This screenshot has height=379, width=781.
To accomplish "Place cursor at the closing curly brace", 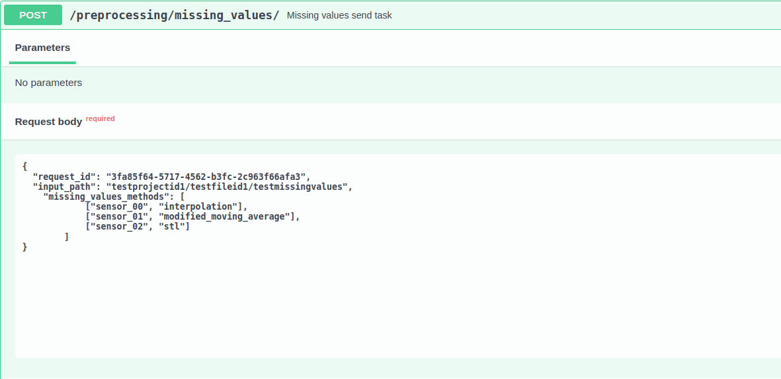I will (x=25, y=246).
